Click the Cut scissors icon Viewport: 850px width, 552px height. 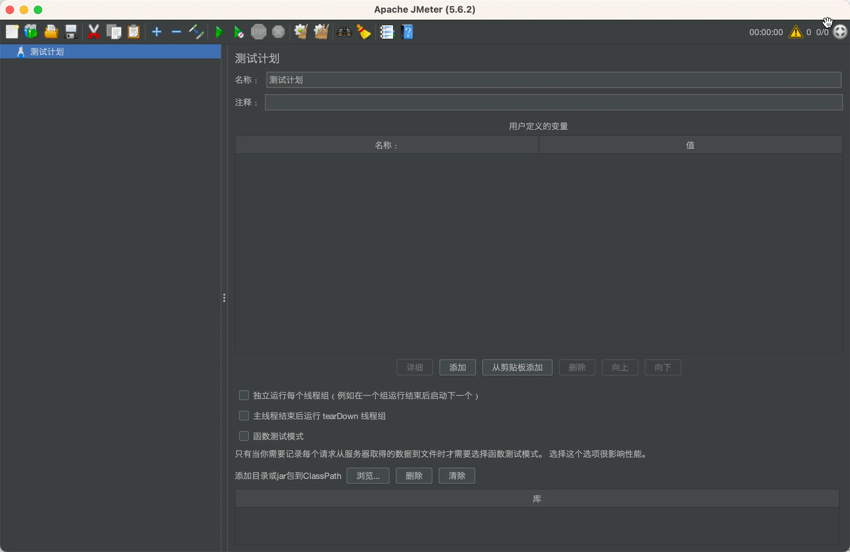coord(94,32)
